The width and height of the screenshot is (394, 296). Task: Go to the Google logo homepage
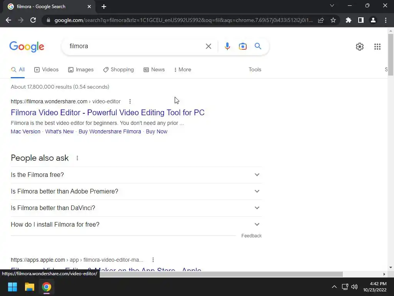pyautogui.click(x=27, y=47)
